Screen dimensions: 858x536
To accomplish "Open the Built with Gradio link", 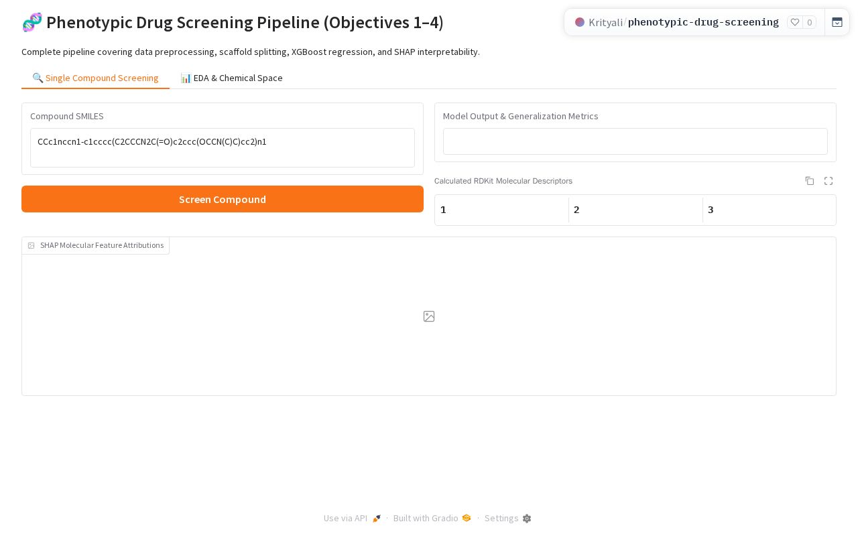I will pos(432,519).
